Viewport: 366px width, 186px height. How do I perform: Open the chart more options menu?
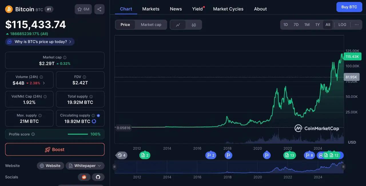(357, 25)
